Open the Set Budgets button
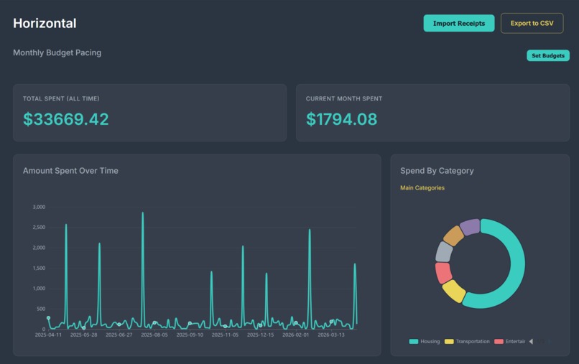This screenshot has height=364, width=579. (548, 55)
